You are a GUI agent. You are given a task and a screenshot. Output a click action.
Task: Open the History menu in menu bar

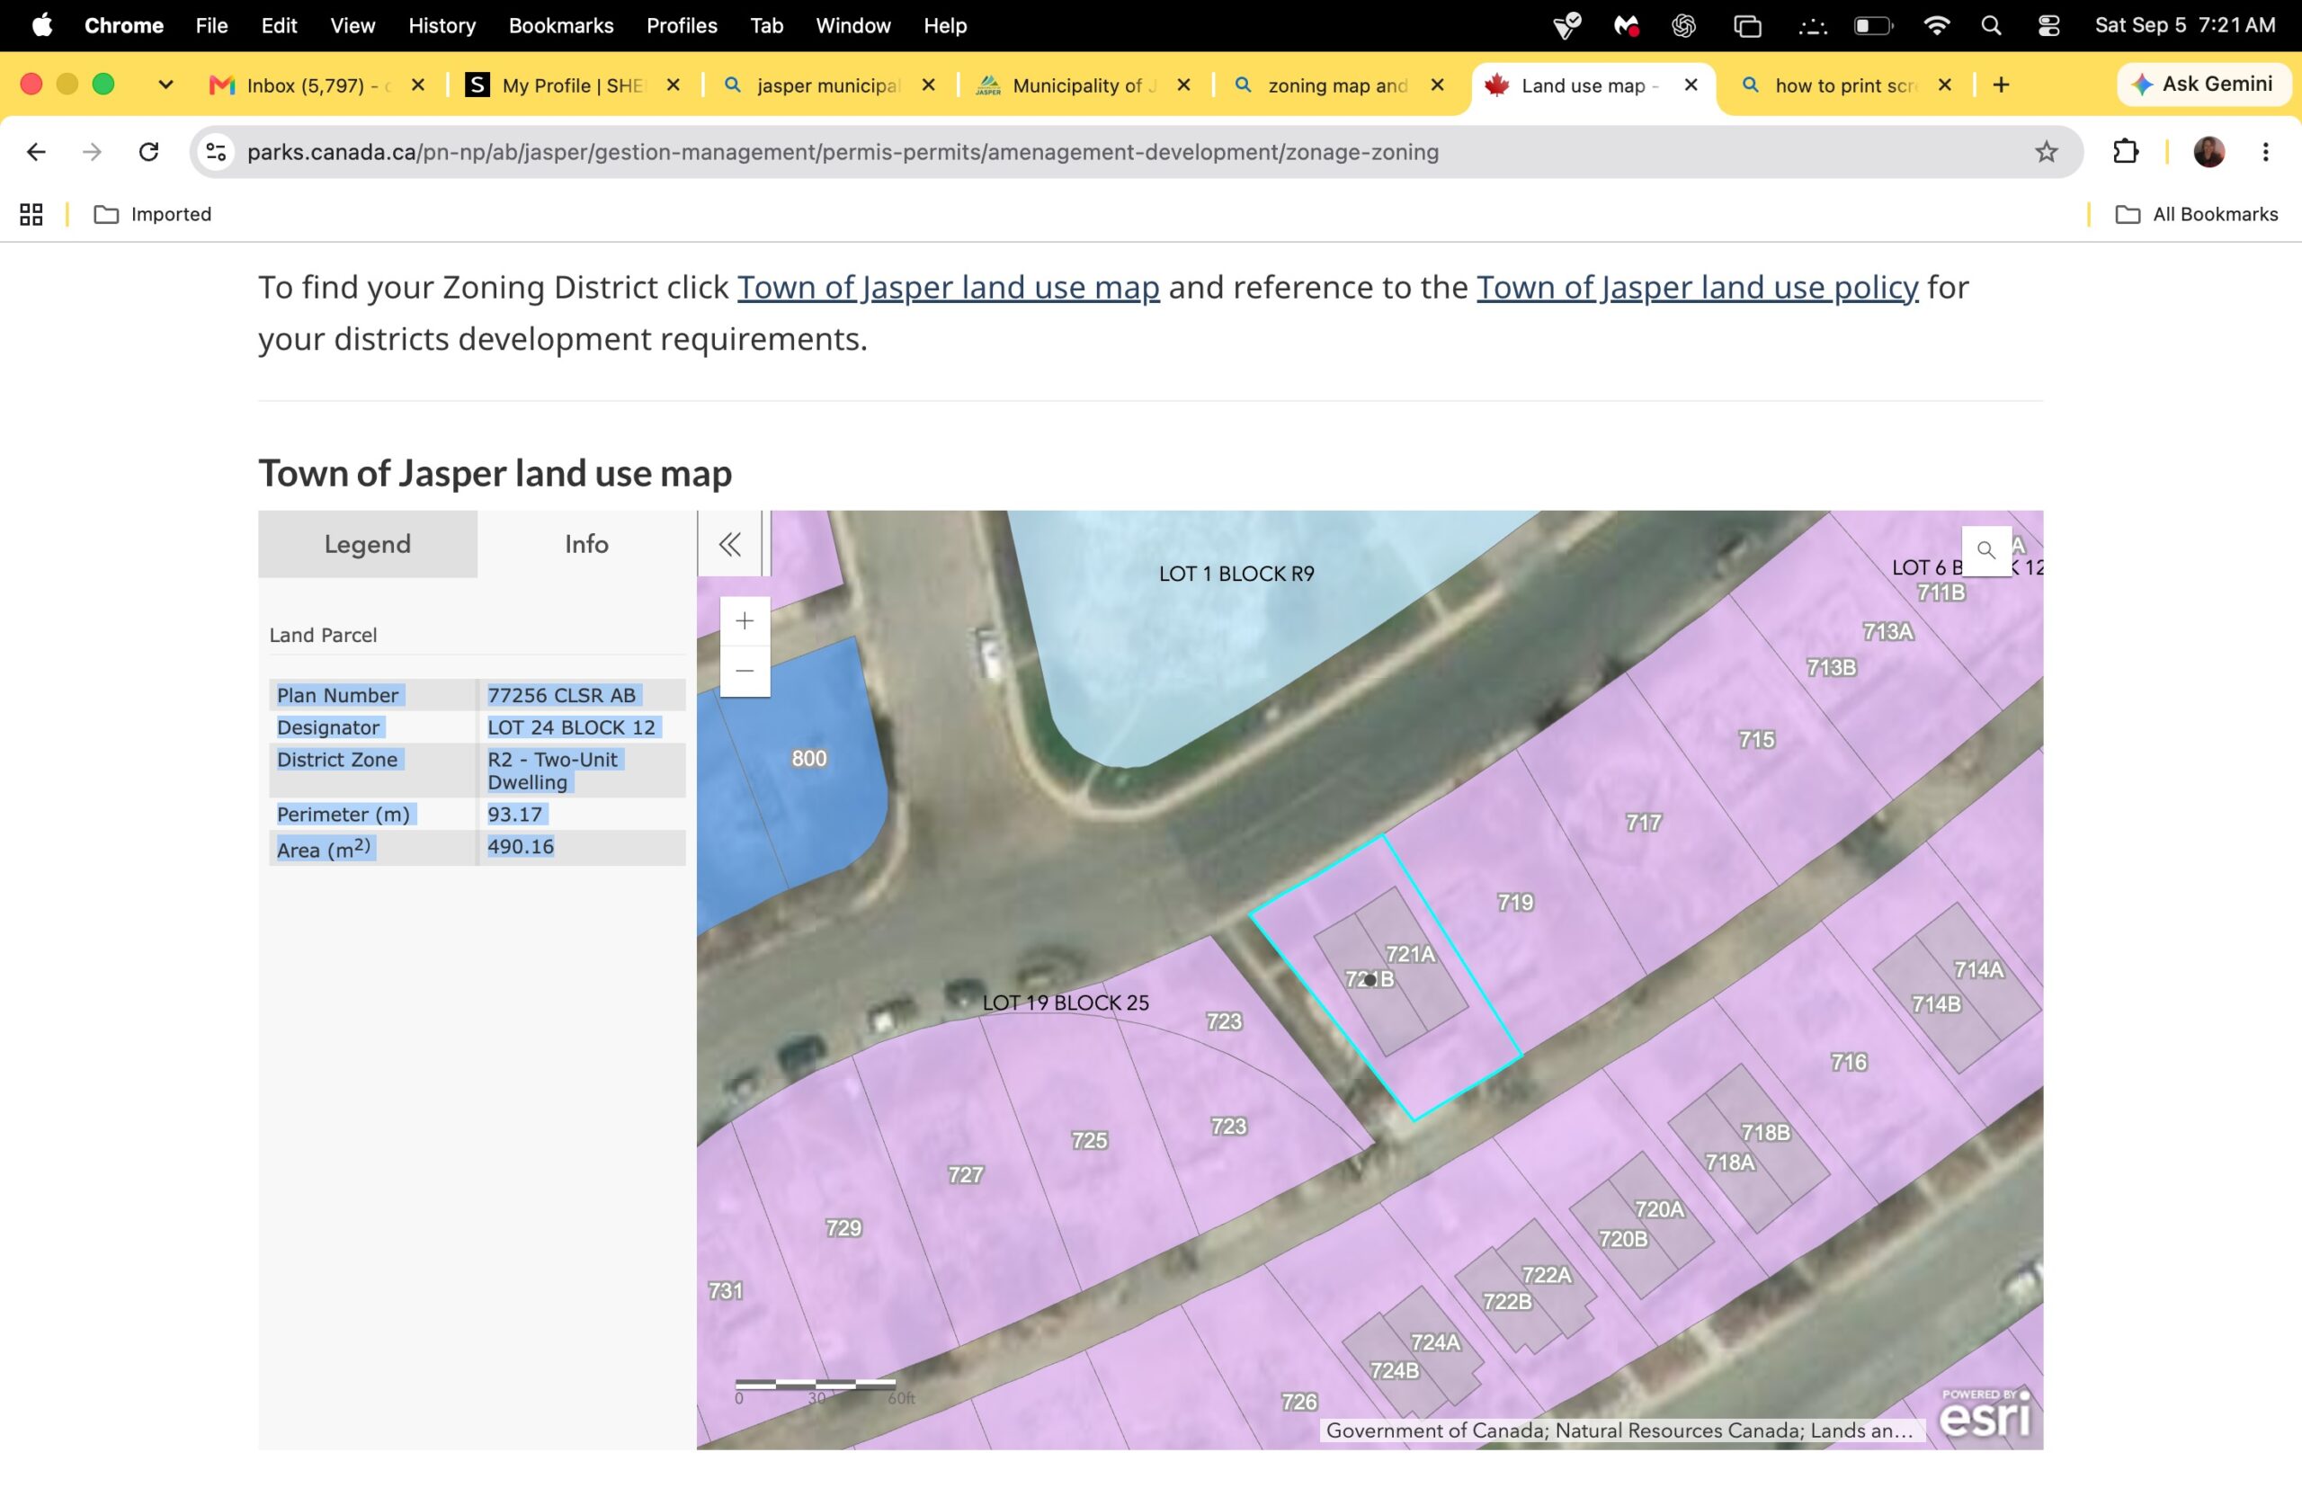(442, 26)
